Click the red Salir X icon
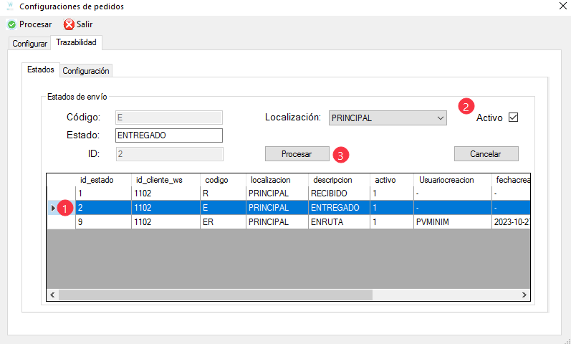571x344 pixels. click(69, 24)
